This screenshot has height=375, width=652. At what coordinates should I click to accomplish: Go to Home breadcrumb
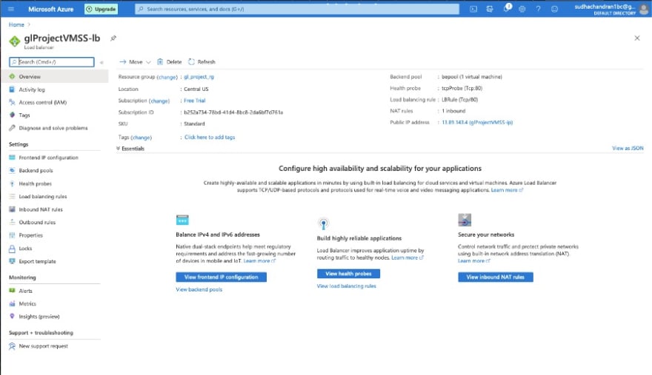[x=16, y=24]
